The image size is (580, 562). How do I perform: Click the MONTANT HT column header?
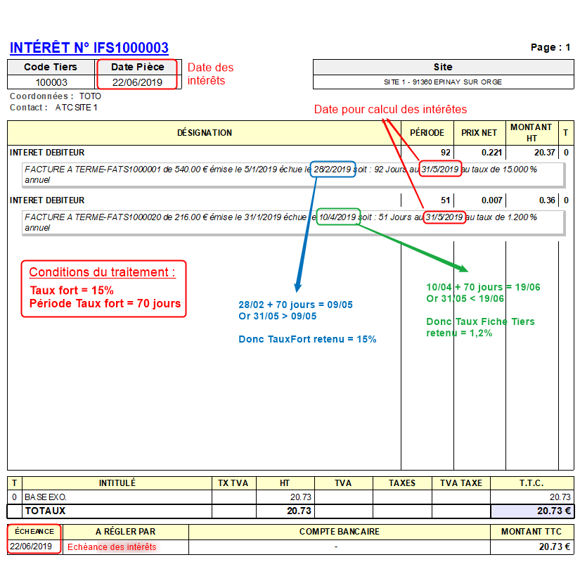click(531, 132)
